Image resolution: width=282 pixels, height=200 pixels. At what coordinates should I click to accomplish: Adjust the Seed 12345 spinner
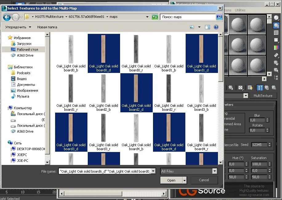point(269,145)
